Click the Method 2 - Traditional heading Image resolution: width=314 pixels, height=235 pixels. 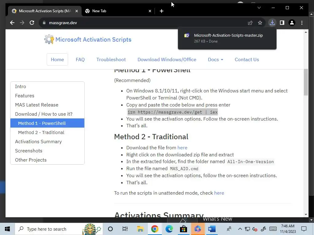pos(151,137)
